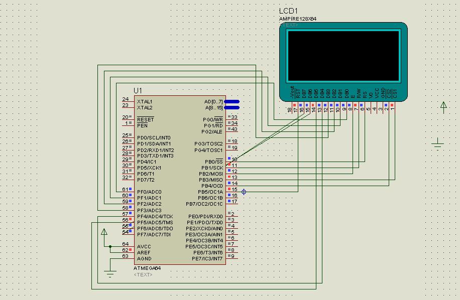The height and width of the screenshot is (300, 460).
Task: Select the PE7/IC3/INT7 pin label
Action: click(207, 259)
